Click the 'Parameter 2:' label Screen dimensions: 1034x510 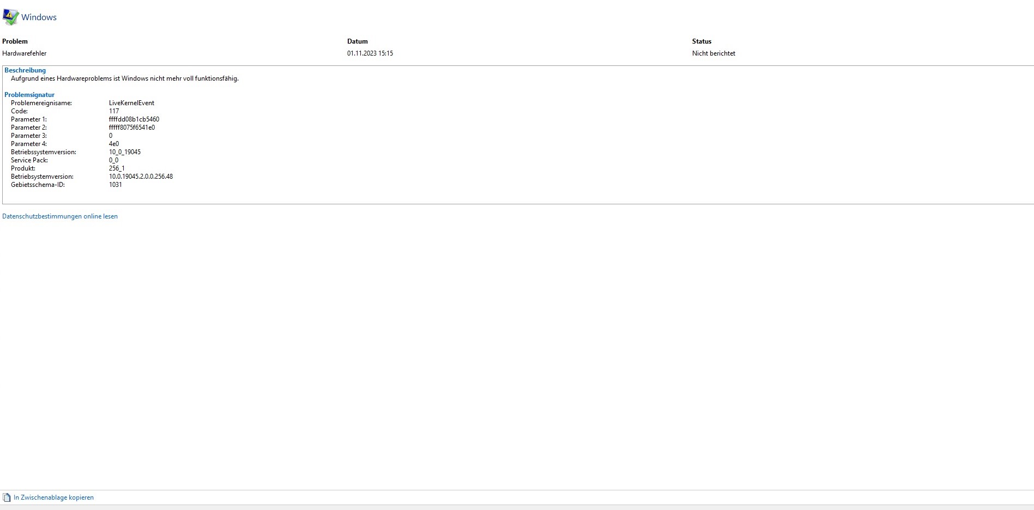point(29,127)
